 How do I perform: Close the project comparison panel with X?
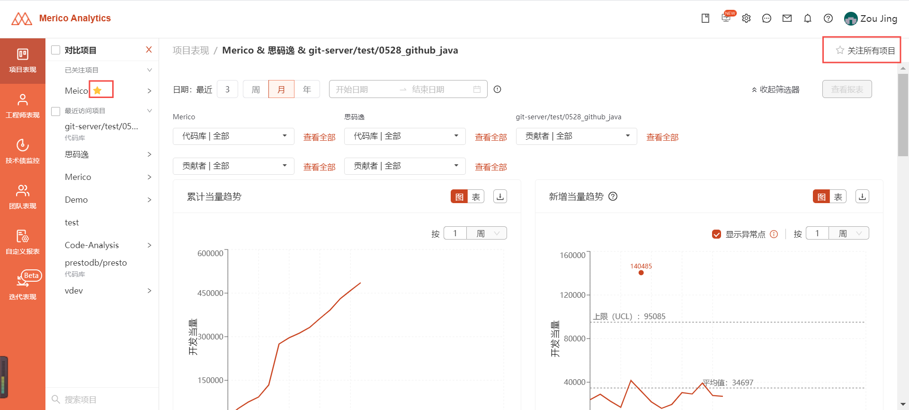[x=149, y=50]
